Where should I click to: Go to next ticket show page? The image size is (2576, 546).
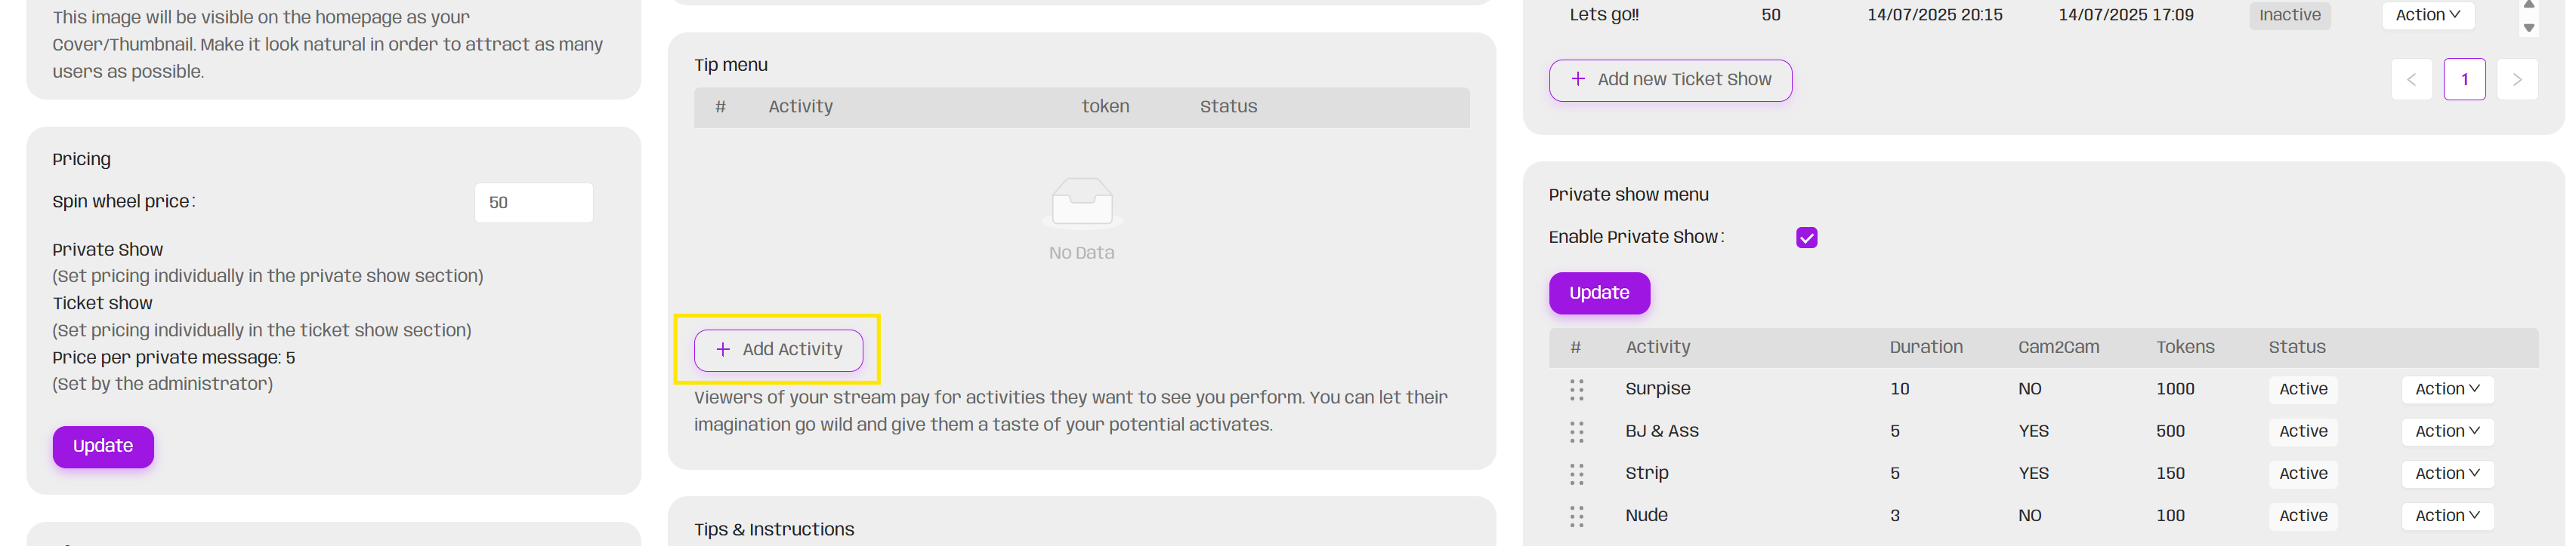tap(2517, 80)
